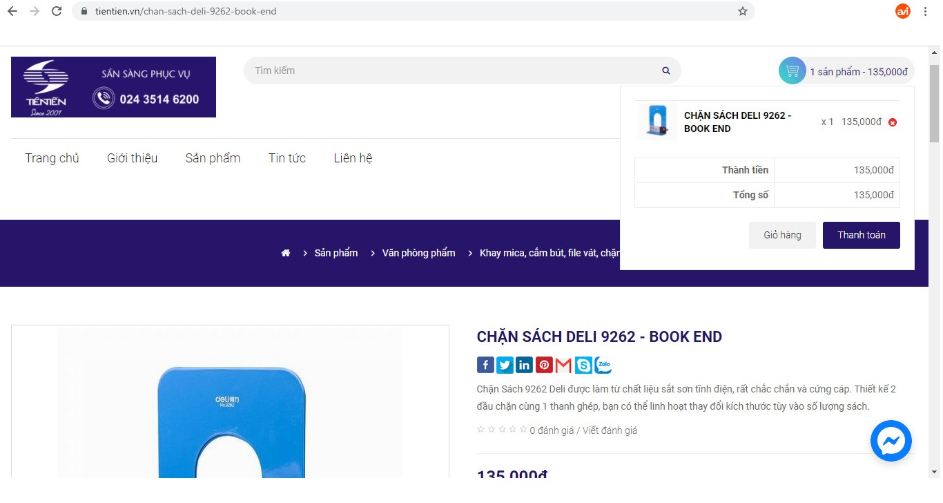
Task: Reload the page with the refresh icon
Action: [x=57, y=11]
